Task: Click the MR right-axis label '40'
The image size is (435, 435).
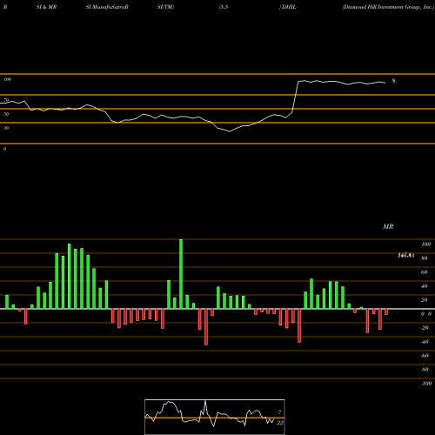Action: point(425,286)
